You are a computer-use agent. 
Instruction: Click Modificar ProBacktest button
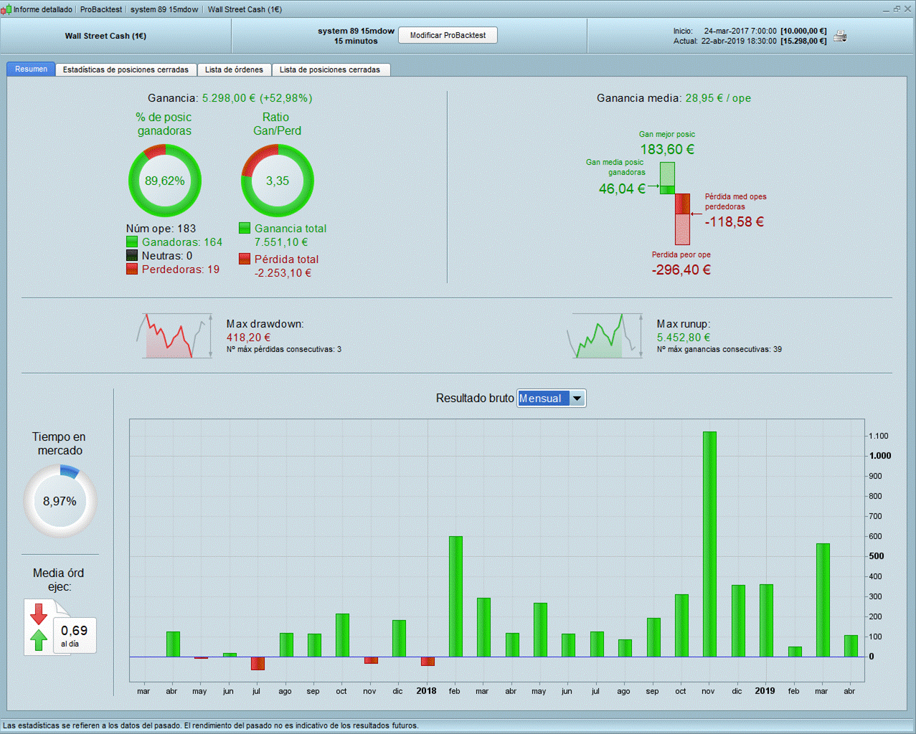tap(448, 35)
